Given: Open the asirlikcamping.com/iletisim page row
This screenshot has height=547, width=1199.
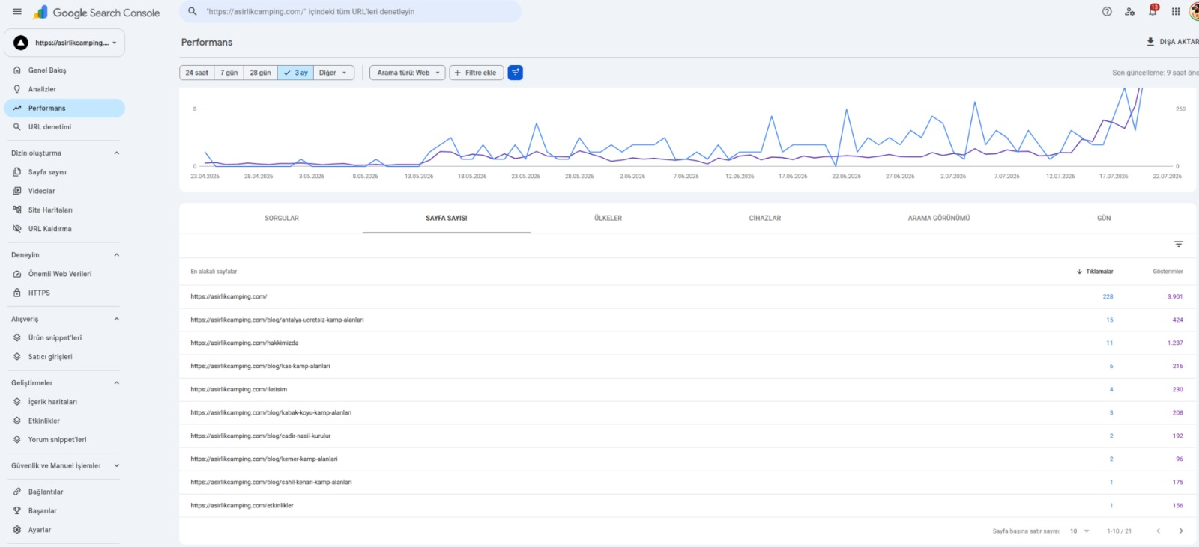Looking at the screenshot, I should coord(687,390).
